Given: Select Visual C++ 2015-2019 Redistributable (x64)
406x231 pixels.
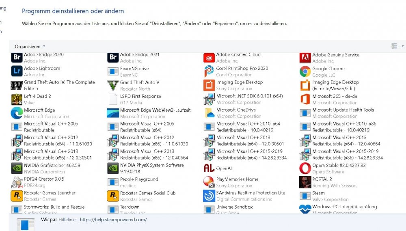Looking at the screenshot, I should click(x=245, y=155).
